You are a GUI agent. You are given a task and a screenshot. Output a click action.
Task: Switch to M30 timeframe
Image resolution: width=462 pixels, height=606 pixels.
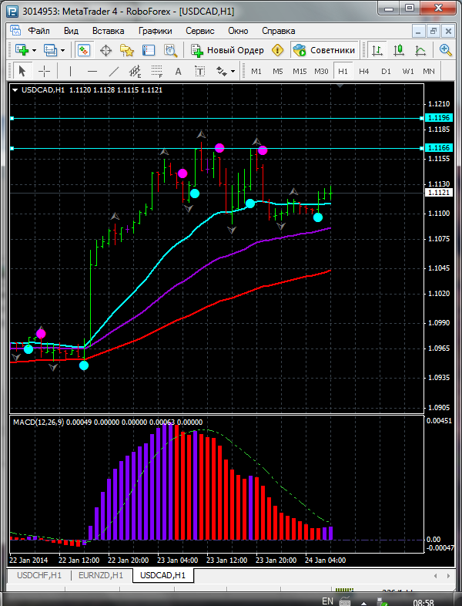321,71
